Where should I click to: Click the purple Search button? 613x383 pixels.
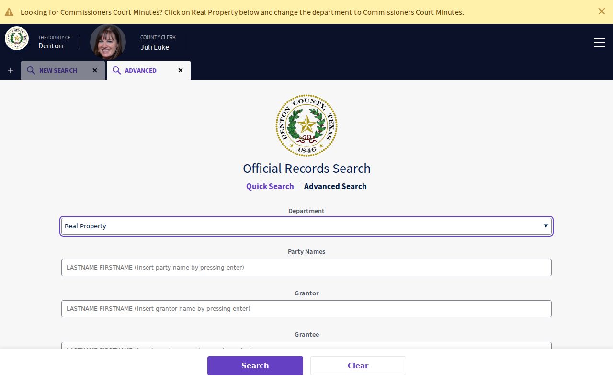[255, 366]
